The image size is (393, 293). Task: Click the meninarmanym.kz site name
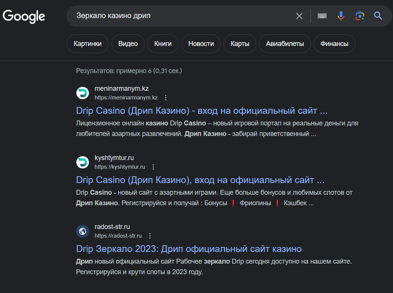tap(122, 89)
